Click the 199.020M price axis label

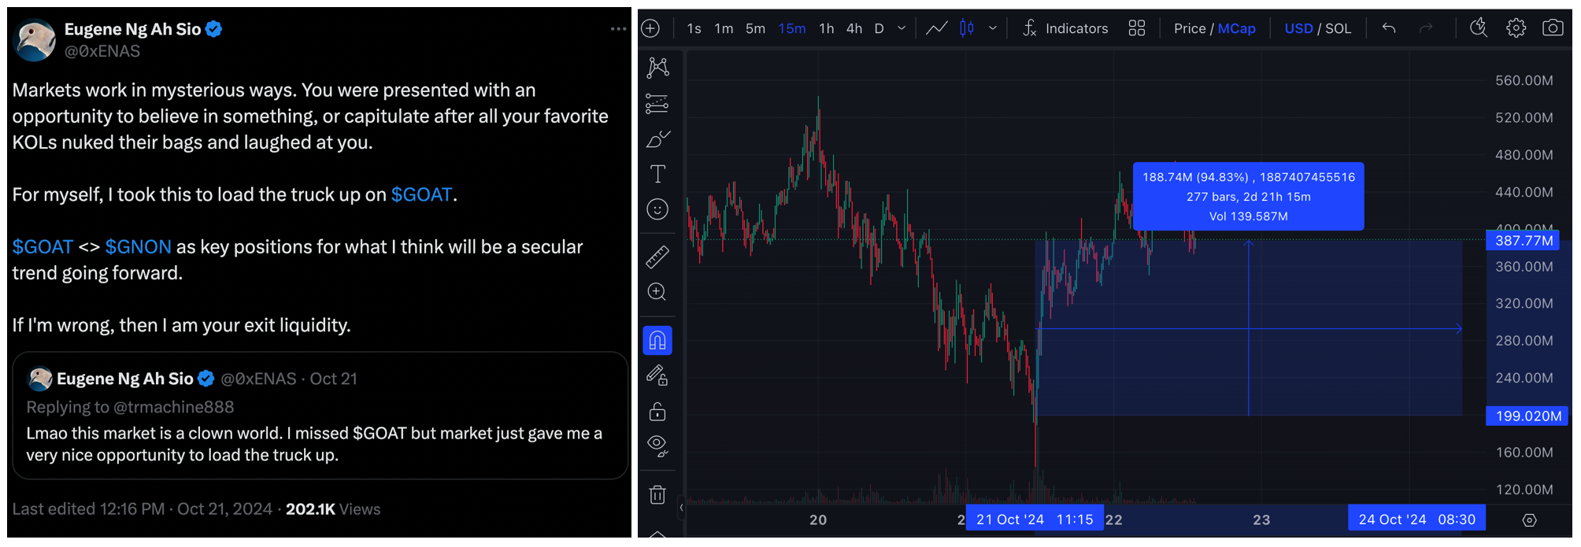coord(1527,416)
